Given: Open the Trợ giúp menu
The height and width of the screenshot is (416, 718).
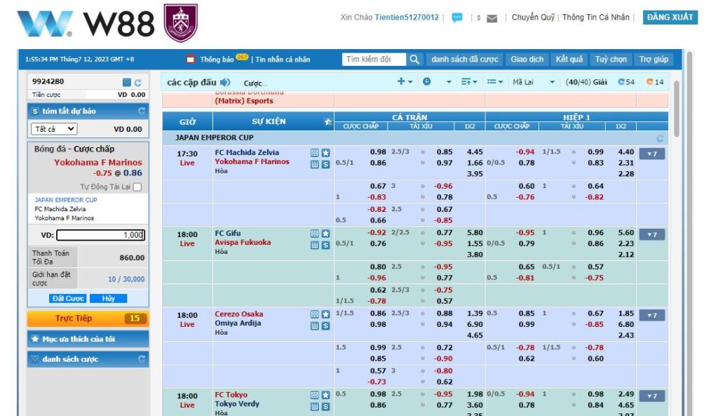Looking at the screenshot, I should click(x=653, y=59).
